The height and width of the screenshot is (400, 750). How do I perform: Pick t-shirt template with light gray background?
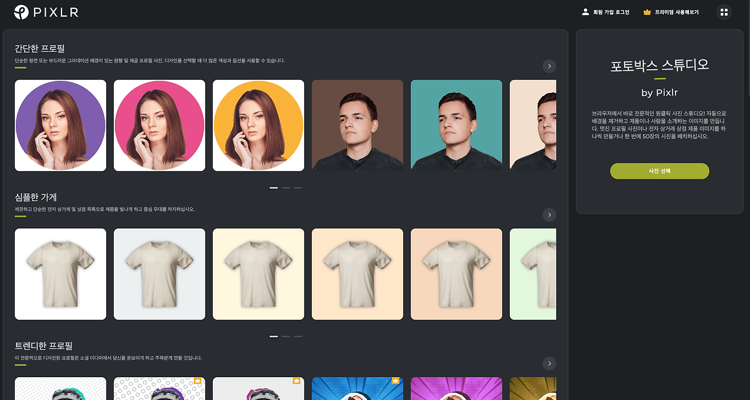[x=159, y=274]
